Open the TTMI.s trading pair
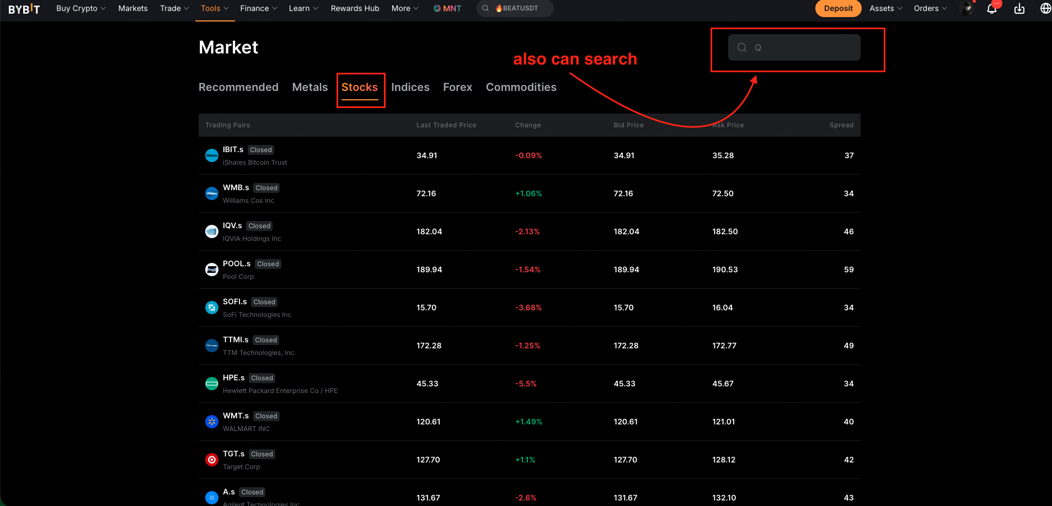Image resolution: width=1052 pixels, height=506 pixels. (x=530, y=346)
